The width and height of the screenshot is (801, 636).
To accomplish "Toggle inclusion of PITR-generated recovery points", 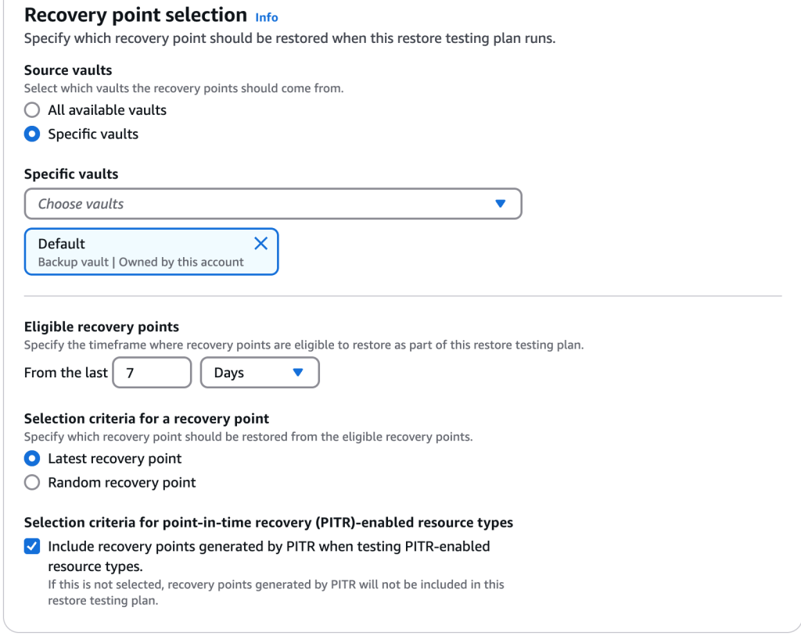I will tap(31, 546).
